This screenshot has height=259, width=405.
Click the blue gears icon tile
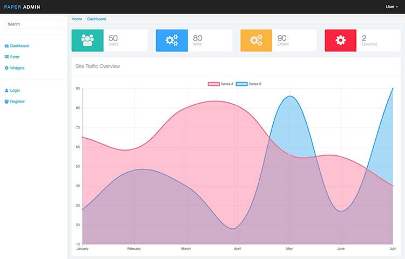(x=172, y=40)
